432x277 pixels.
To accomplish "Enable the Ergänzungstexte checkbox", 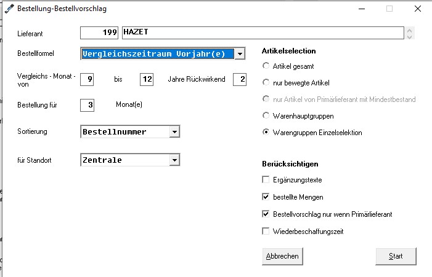I will (x=266, y=179).
